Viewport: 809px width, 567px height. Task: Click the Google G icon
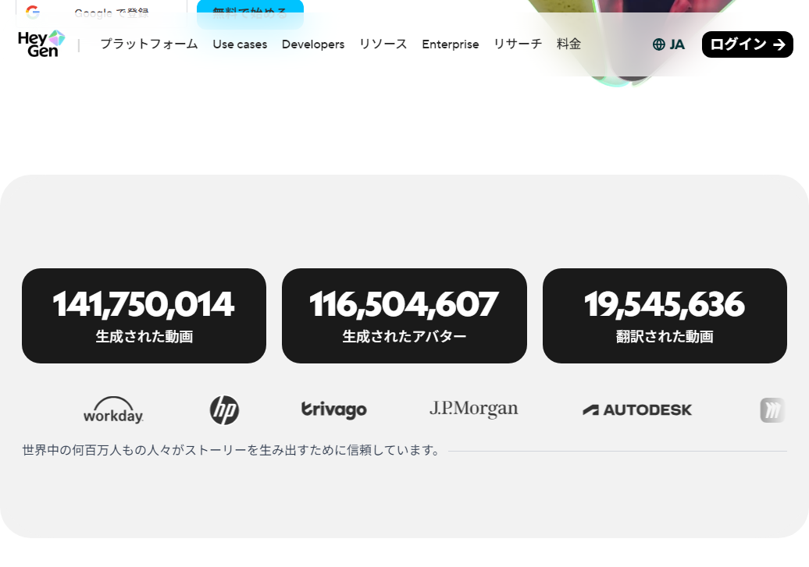[x=33, y=12]
